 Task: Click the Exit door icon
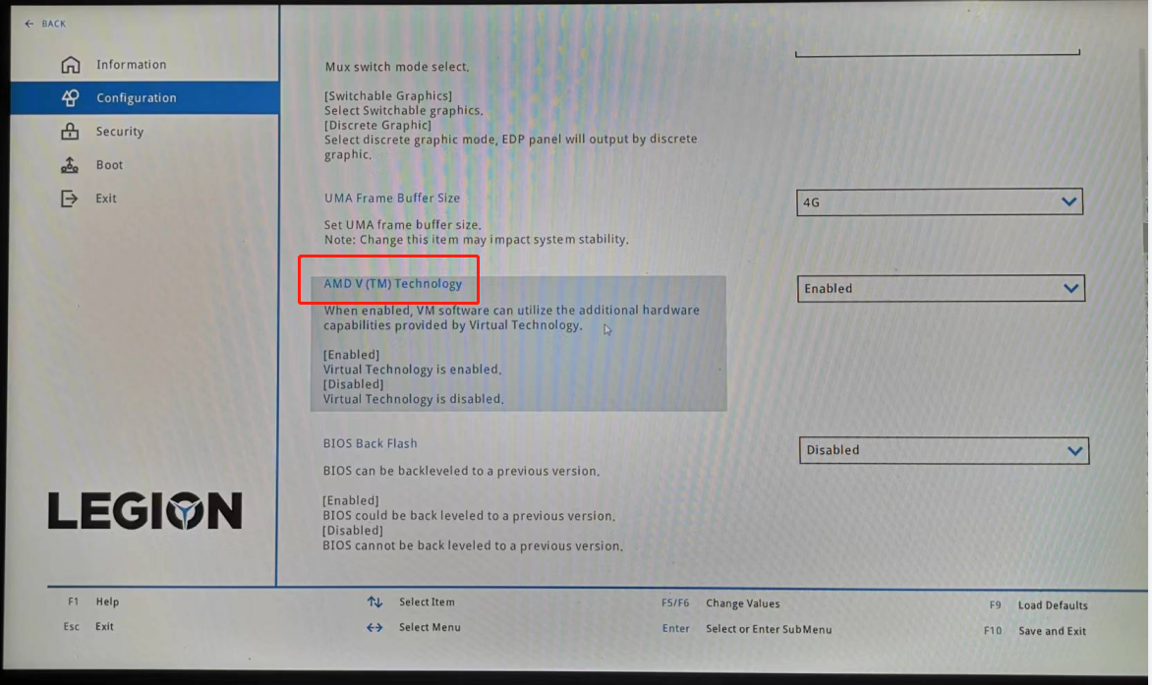tap(70, 199)
